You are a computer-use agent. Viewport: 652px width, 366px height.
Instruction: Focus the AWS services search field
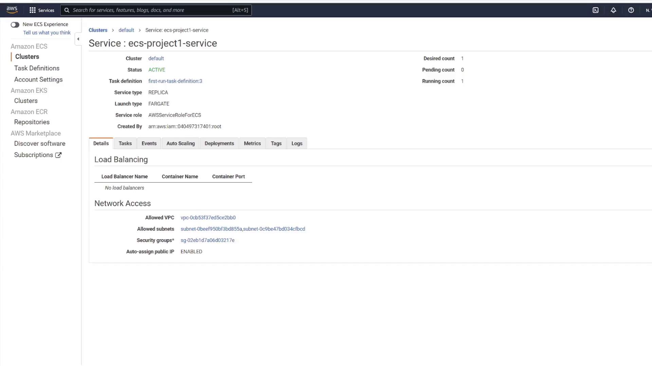[x=156, y=10]
